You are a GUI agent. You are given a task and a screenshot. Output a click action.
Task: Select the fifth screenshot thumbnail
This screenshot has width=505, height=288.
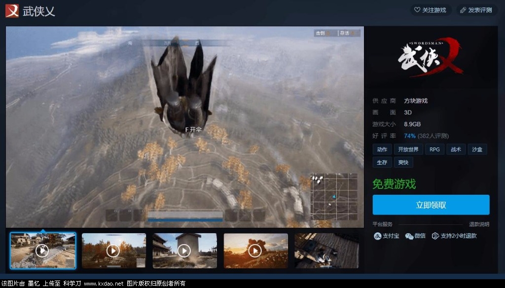[326, 251]
